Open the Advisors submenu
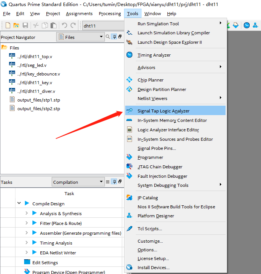261x274 pixels. 175,68
